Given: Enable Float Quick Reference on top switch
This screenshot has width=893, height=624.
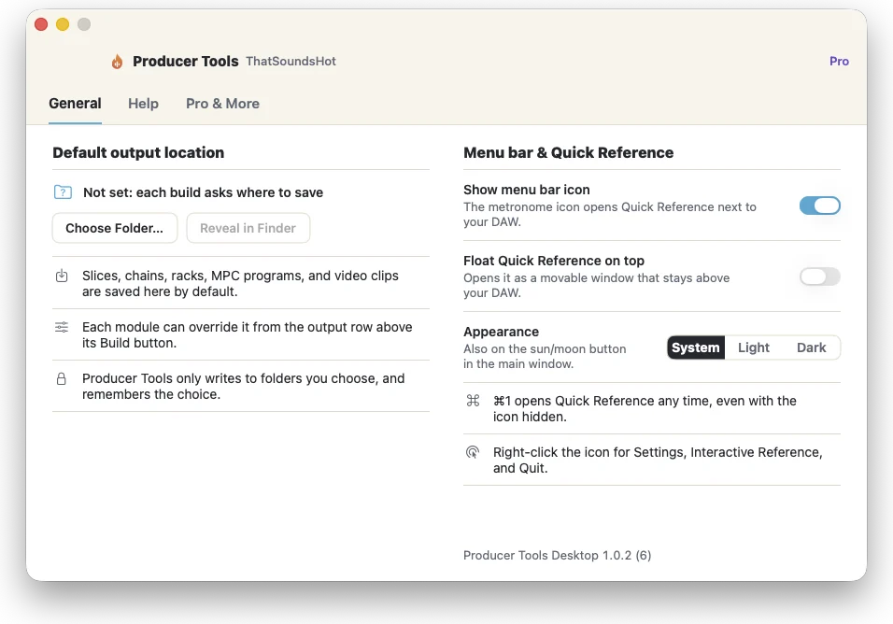Looking at the screenshot, I should coord(819,277).
